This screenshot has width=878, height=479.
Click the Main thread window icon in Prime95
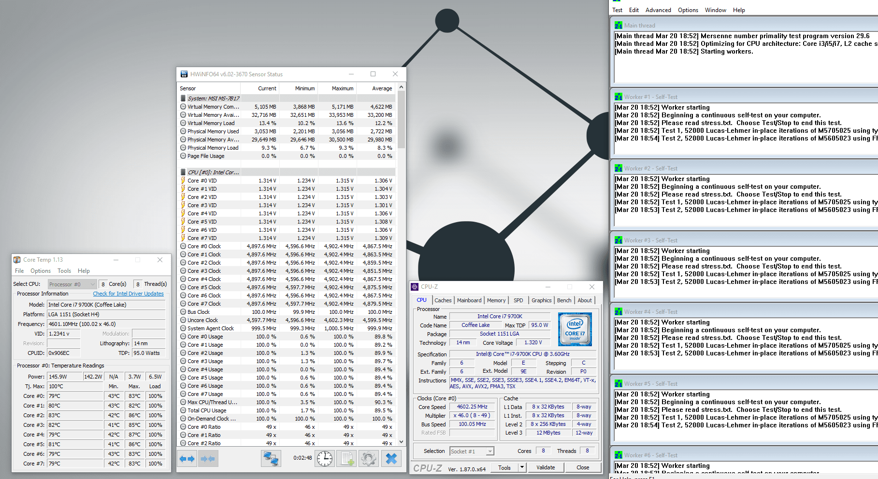[x=619, y=25]
